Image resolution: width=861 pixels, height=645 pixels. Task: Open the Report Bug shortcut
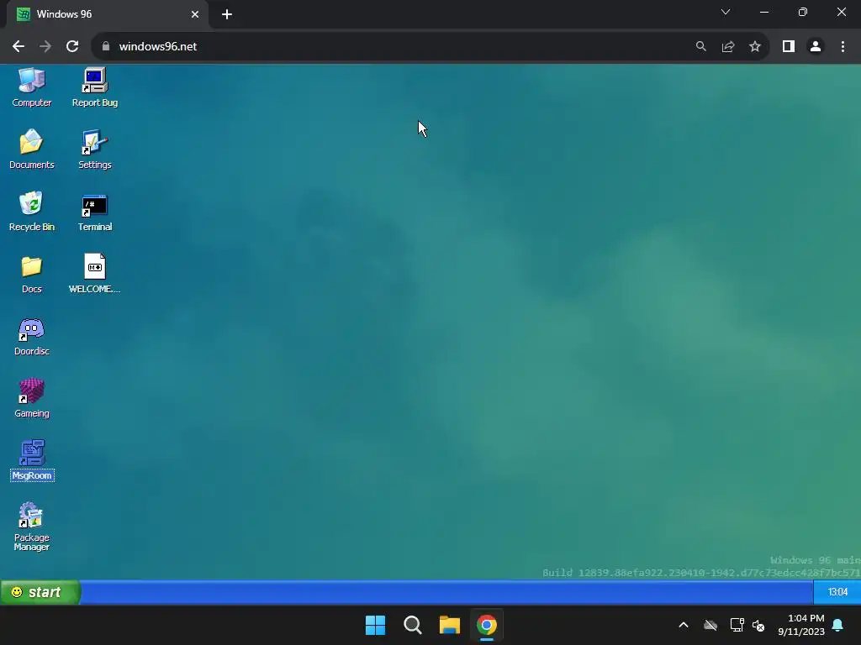click(x=94, y=87)
